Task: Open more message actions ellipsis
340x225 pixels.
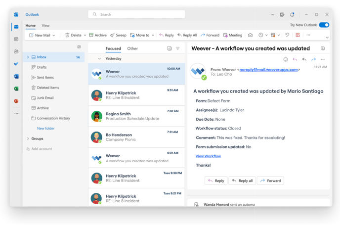Action: [x=323, y=59]
